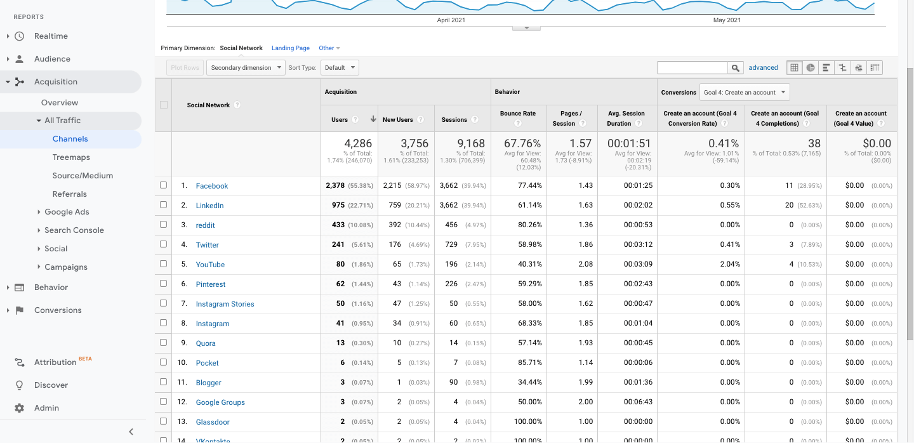Screen dimensions: 914x443
Task: Collapse the chart with the middle arrow
Action: click(x=527, y=28)
